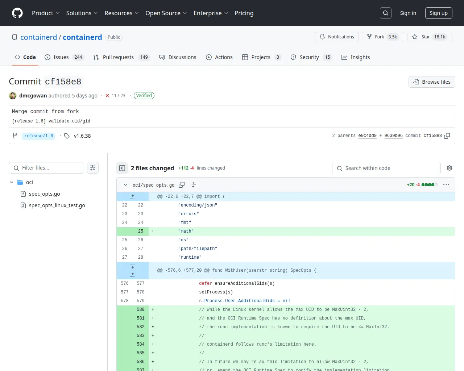
Task: Open the Open Source dropdown menu
Action: [166, 13]
